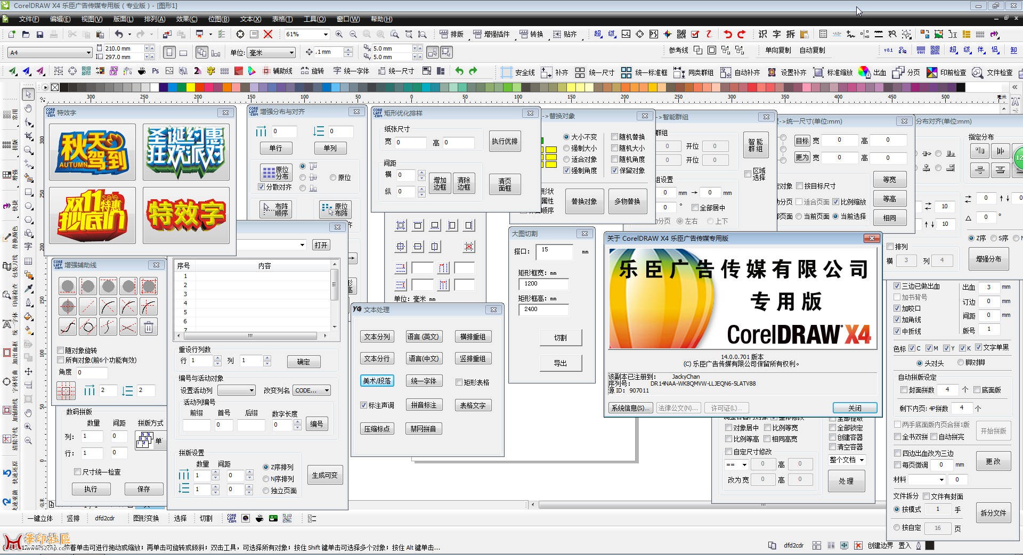
Task: Open the dropdown next to the 打开 button
Action: (302, 245)
